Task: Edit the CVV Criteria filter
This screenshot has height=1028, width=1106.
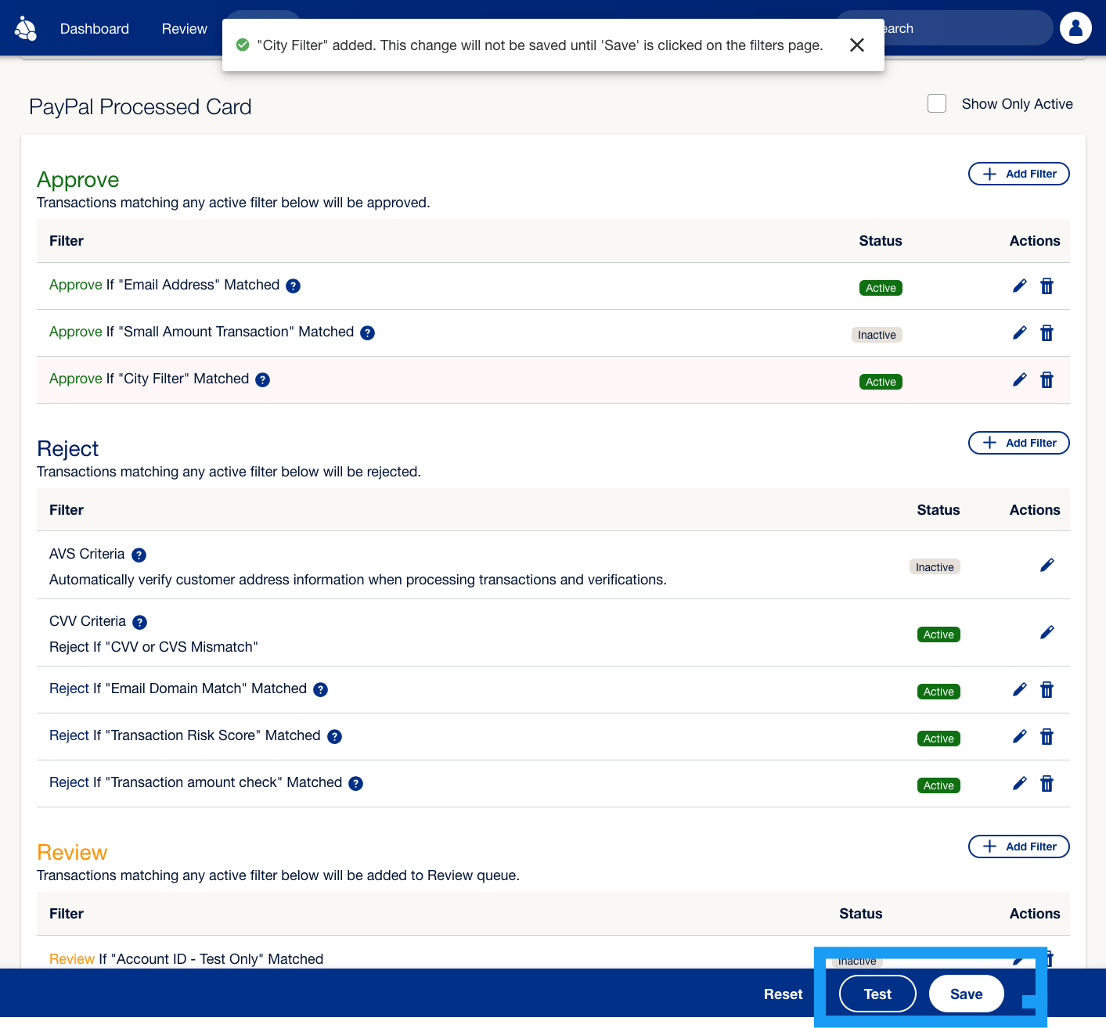Action: pos(1047,632)
